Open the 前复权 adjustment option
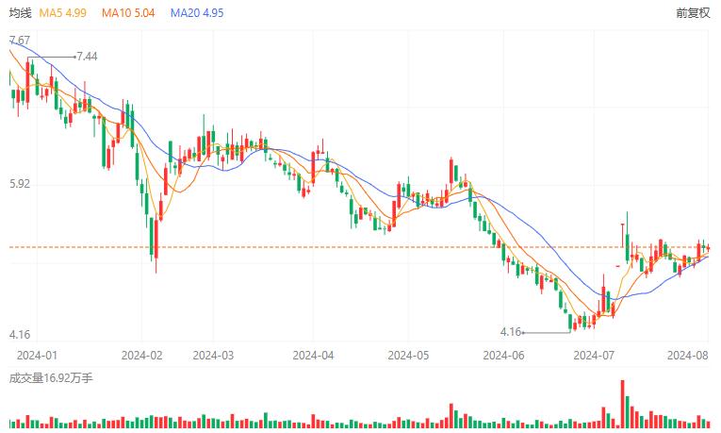The image size is (721, 433). tap(693, 14)
